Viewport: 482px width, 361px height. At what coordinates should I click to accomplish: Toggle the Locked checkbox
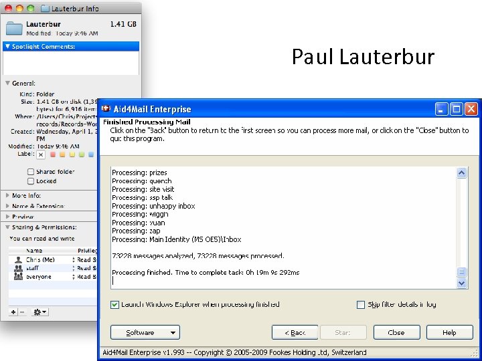(x=31, y=181)
